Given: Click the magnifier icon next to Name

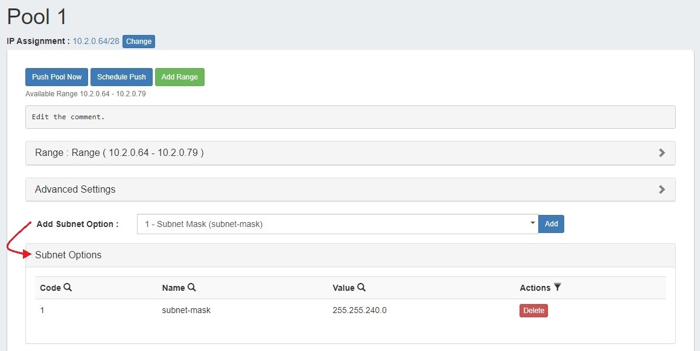Looking at the screenshot, I should 191,288.
